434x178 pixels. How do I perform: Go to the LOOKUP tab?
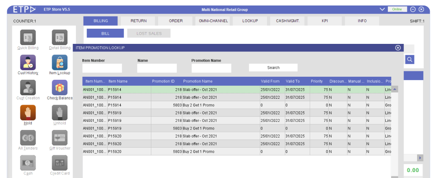[x=250, y=21]
